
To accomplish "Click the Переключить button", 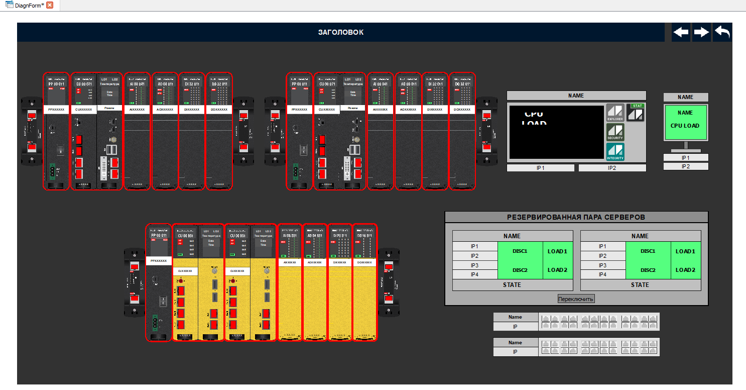I will click(576, 299).
